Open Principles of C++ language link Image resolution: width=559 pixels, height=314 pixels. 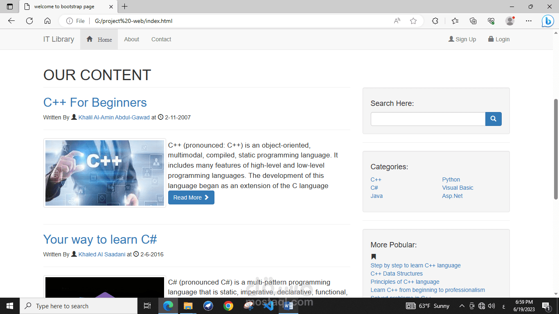click(405, 282)
